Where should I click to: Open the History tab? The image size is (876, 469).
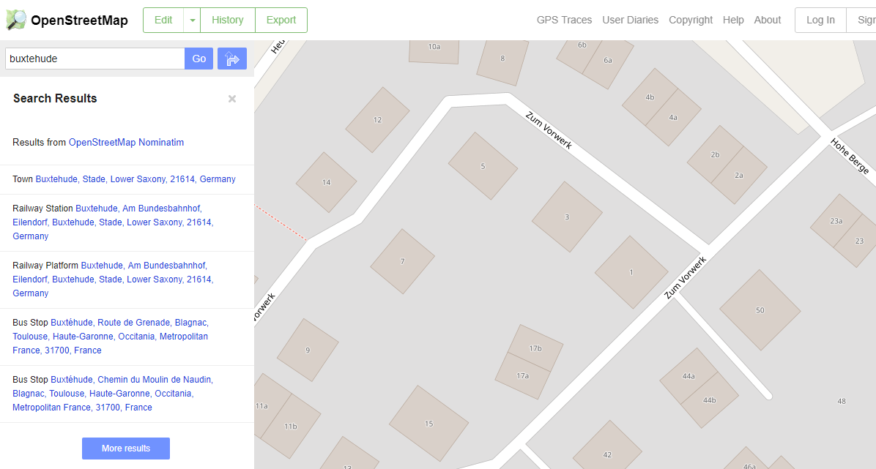[x=227, y=20]
